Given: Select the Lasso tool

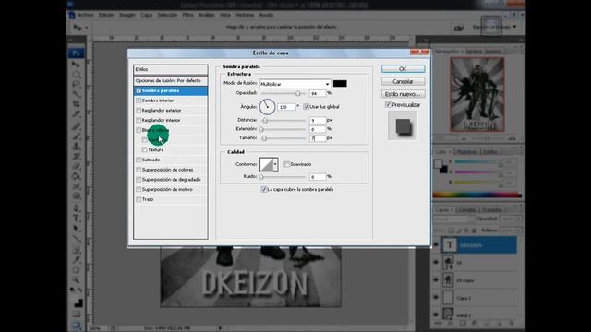Looking at the screenshot, I should pos(76,84).
